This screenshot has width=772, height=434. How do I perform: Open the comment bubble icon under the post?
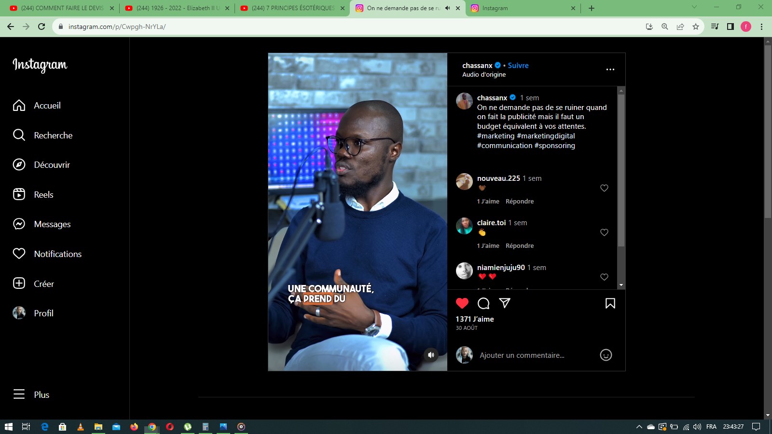(483, 303)
